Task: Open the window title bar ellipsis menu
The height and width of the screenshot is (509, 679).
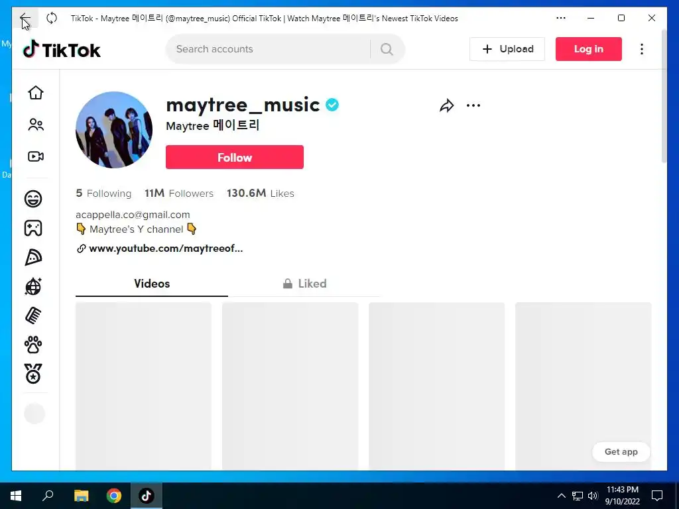Action: tap(561, 18)
